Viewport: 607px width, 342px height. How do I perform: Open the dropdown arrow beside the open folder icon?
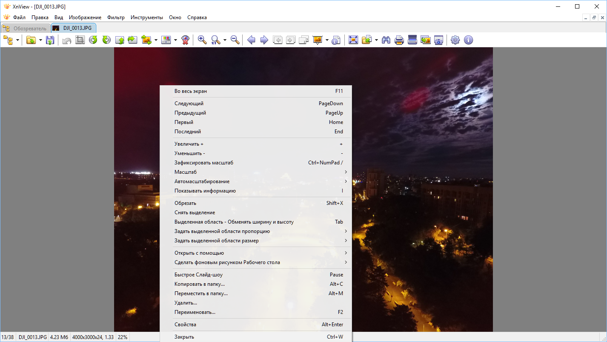coord(40,40)
